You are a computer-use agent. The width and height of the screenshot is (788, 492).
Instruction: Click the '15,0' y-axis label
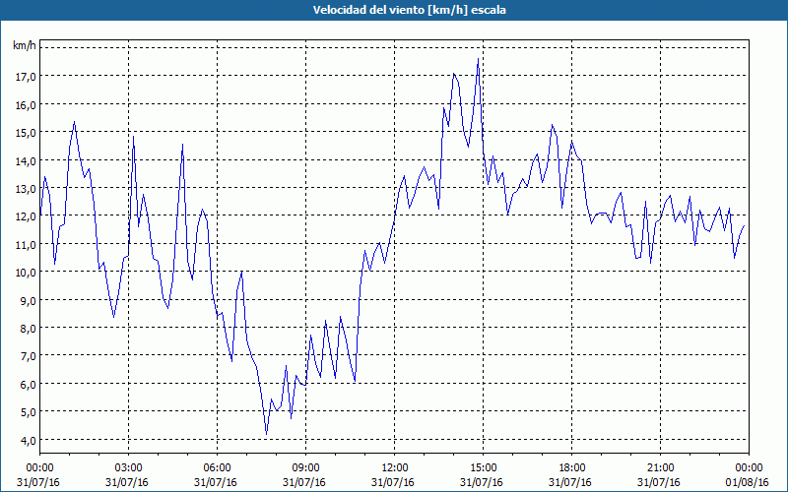pyautogui.click(x=26, y=132)
